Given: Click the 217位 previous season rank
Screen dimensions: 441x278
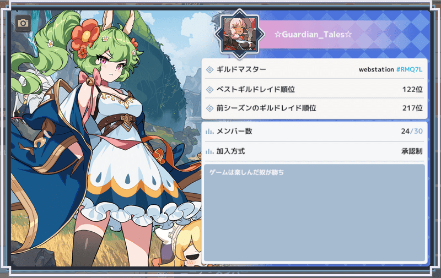Looking at the screenshot, I should coord(412,108).
